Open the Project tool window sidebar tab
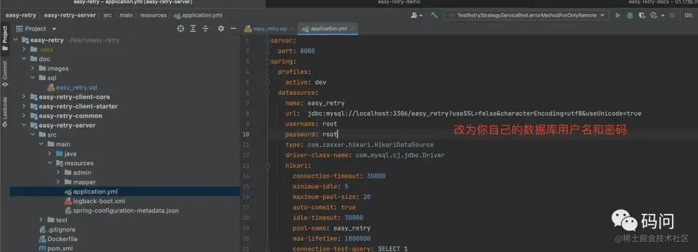This screenshot has height=252, width=698. click(x=5, y=39)
